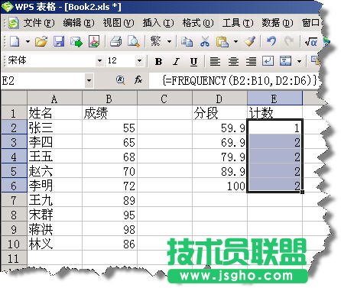Click the Cut scissors icon

tap(205, 41)
